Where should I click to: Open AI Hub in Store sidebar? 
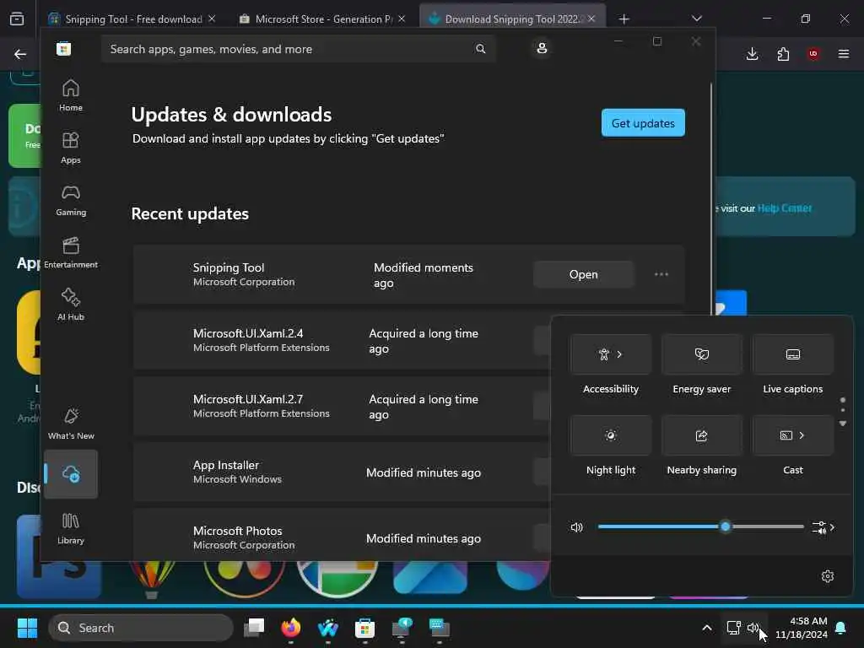click(x=71, y=305)
